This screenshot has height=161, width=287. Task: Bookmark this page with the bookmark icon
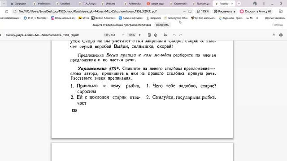point(190,11)
